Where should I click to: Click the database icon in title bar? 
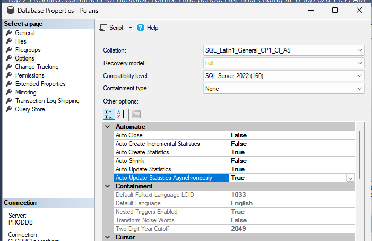tap(10, 10)
